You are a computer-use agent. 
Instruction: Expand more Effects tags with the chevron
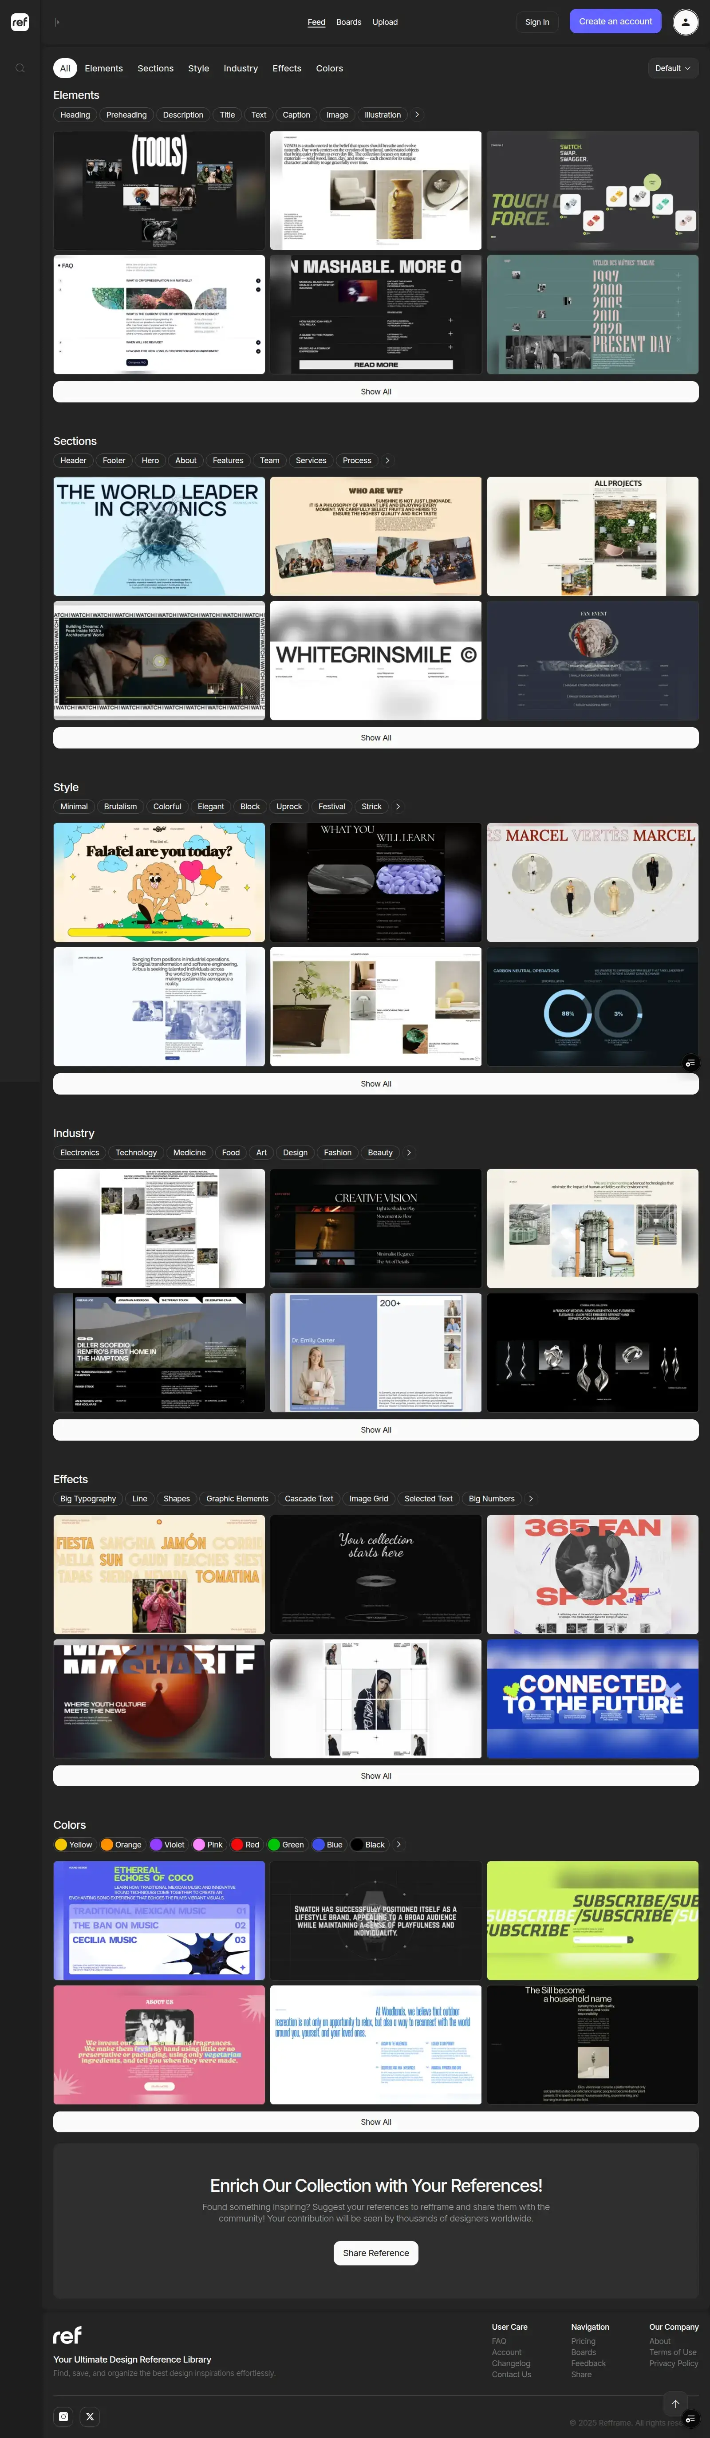click(531, 1498)
